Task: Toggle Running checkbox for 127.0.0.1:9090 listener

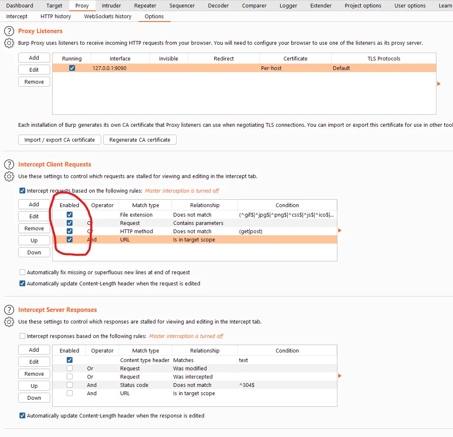Action: pyautogui.click(x=72, y=68)
